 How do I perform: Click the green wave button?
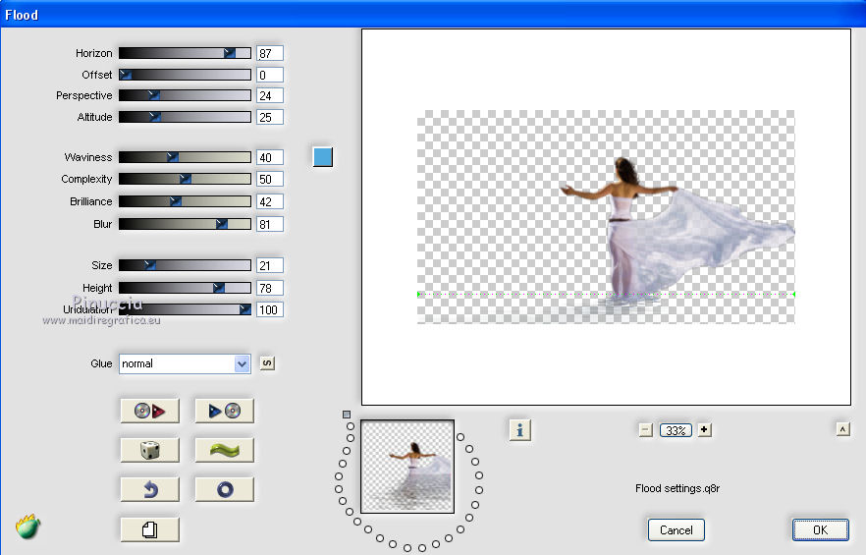224,450
